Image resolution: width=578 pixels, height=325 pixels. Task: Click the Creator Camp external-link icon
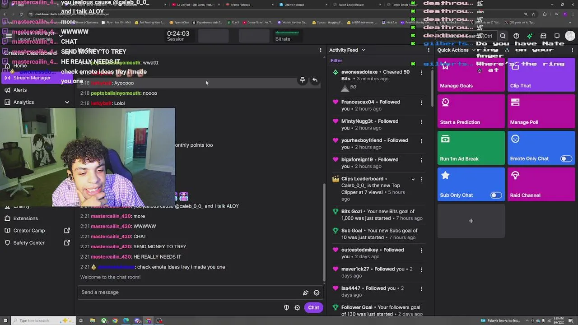tap(67, 231)
